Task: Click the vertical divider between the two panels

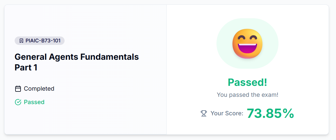Action: tap(166, 70)
